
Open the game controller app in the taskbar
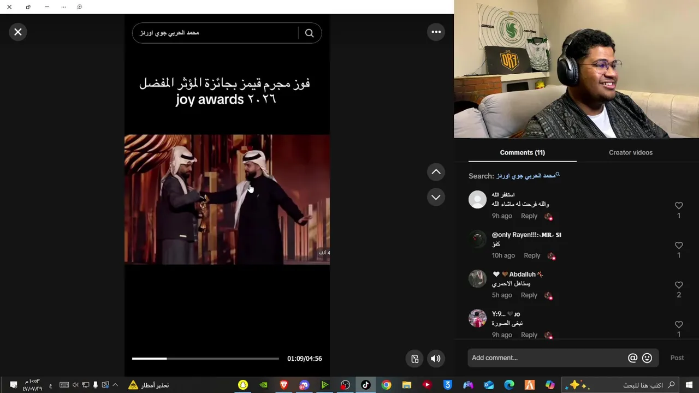(x=468, y=385)
